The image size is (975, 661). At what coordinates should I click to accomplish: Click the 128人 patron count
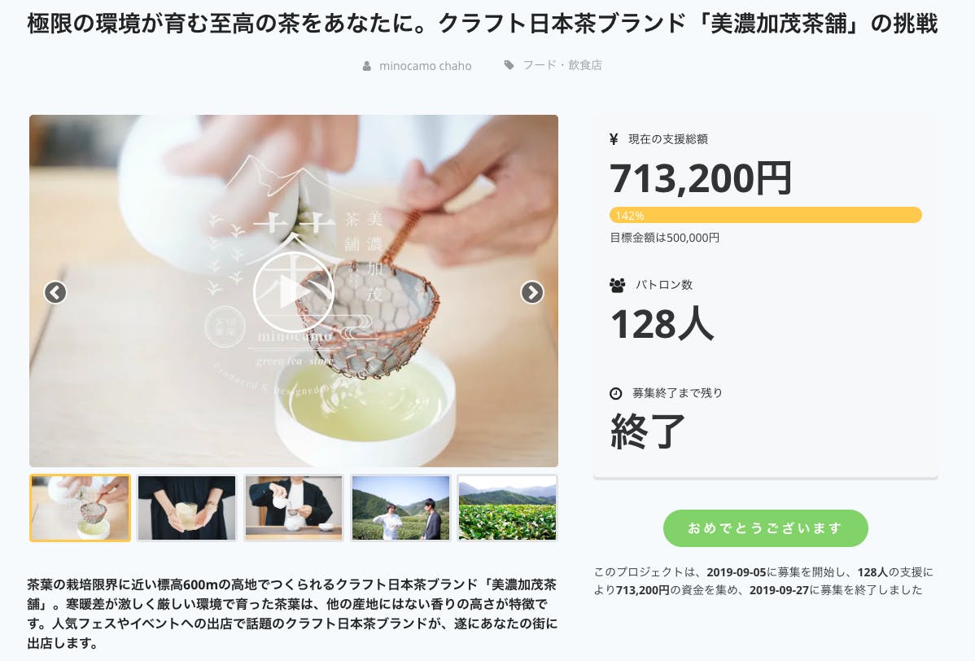(x=662, y=324)
